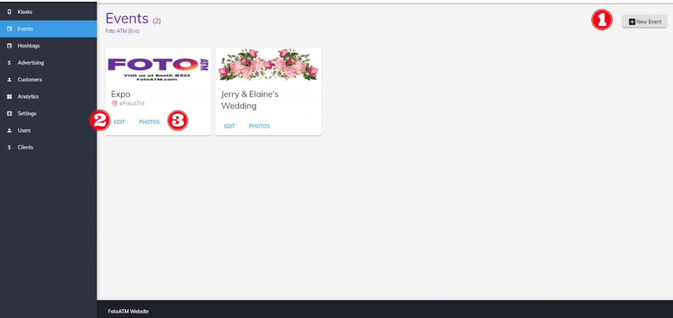Screen dimensions: 673x318
Task: View photos for Jerry & Elaine's Wedding
Action: coord(259,126)
